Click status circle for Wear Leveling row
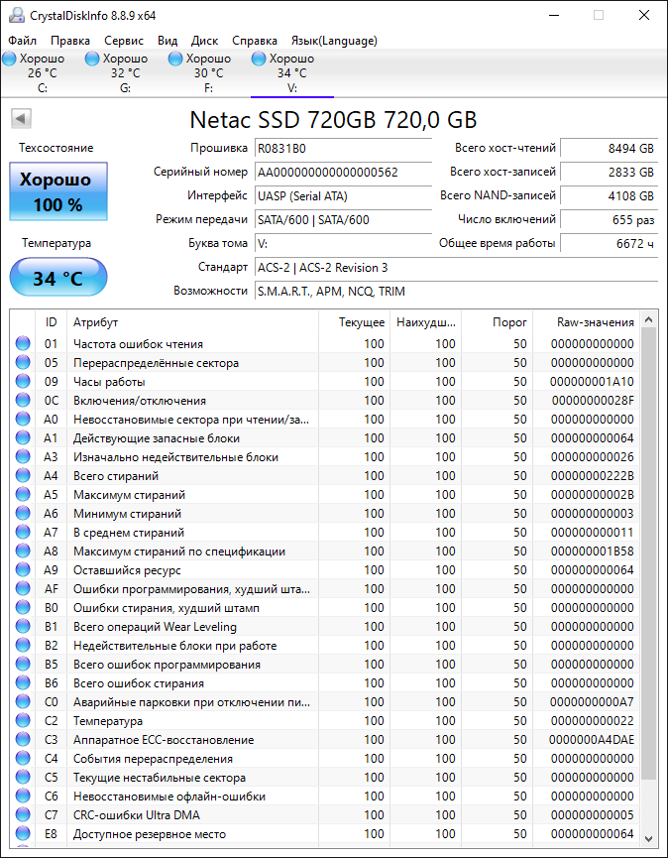The image size is (668, 858). point(23,627)
